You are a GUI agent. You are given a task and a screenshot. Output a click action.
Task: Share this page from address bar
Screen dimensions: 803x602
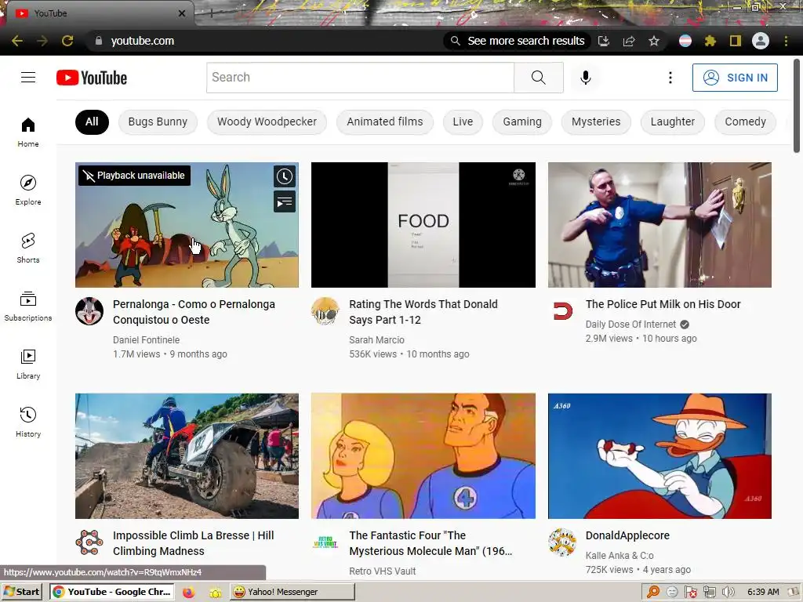[629, 41]
